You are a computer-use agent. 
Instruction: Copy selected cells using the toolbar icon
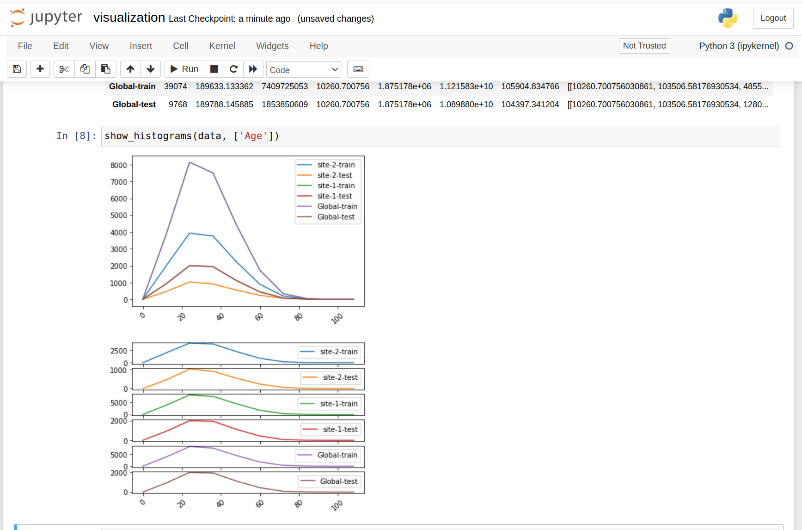pyautogui.click(x=85, y=69)
